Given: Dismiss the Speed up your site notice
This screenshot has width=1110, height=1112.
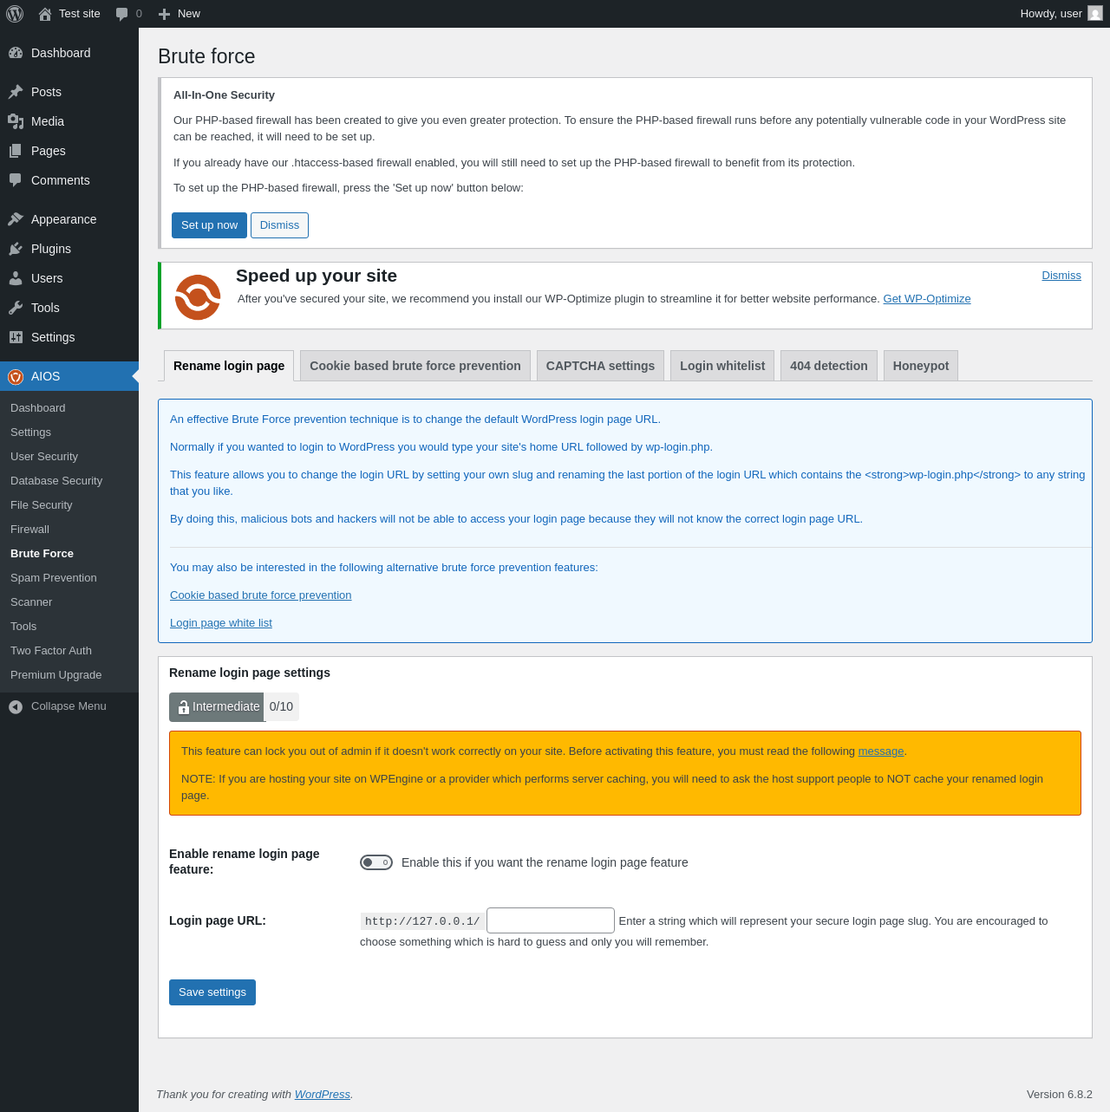Looking at the screenshot, I should click(x=1061, y=276).
